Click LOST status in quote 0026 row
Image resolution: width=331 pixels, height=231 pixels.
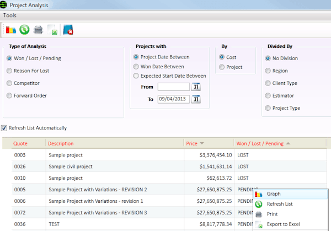pos(243,166)
